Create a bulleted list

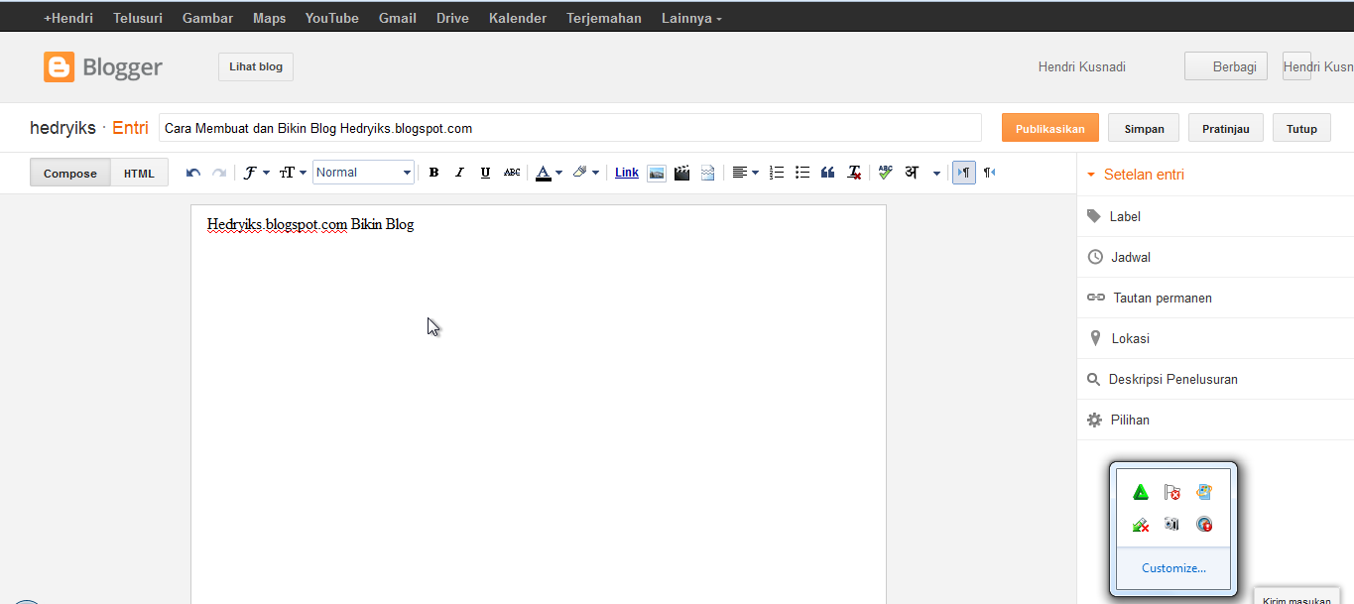[802, 173]
